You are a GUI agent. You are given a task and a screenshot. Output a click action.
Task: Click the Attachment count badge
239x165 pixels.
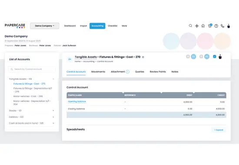(x=128, y=72)
